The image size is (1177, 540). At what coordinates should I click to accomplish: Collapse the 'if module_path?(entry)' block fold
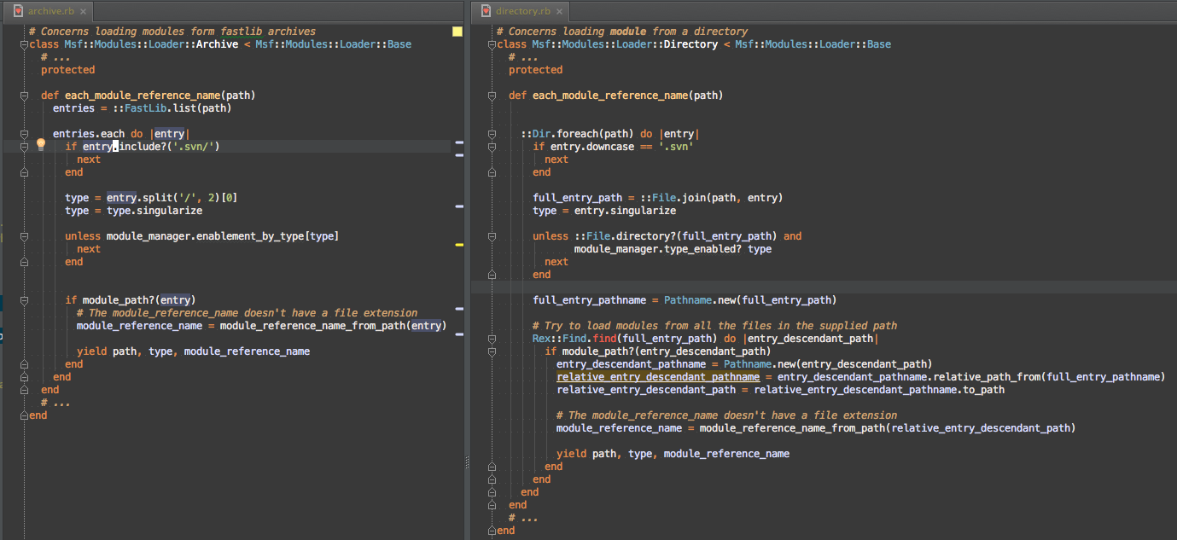click(24, 300)
